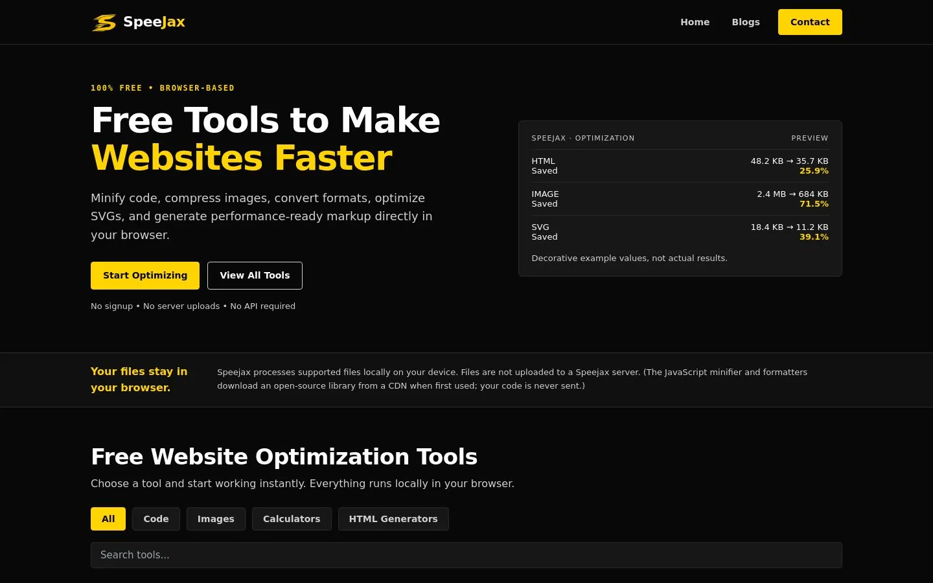Viewport: 933px width, 583px height.
Task: Click the '2.4 MB → 684 KB' text
Action: point(792,194)
